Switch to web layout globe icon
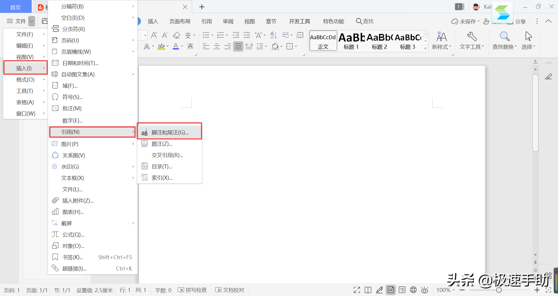This screenshot has width=558, height=296. point(413,290)
